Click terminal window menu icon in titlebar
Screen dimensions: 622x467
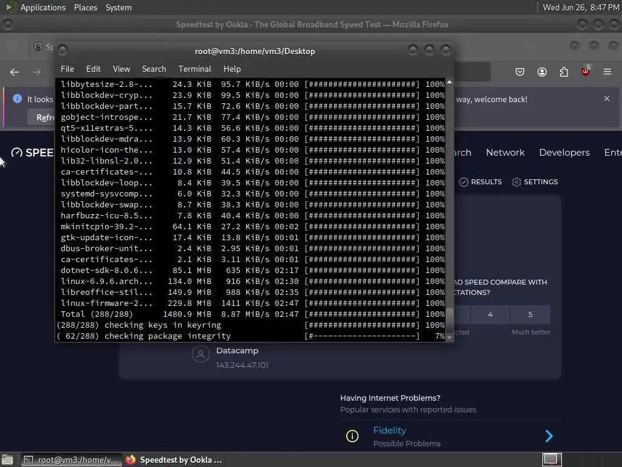click(x=63, y=50)
